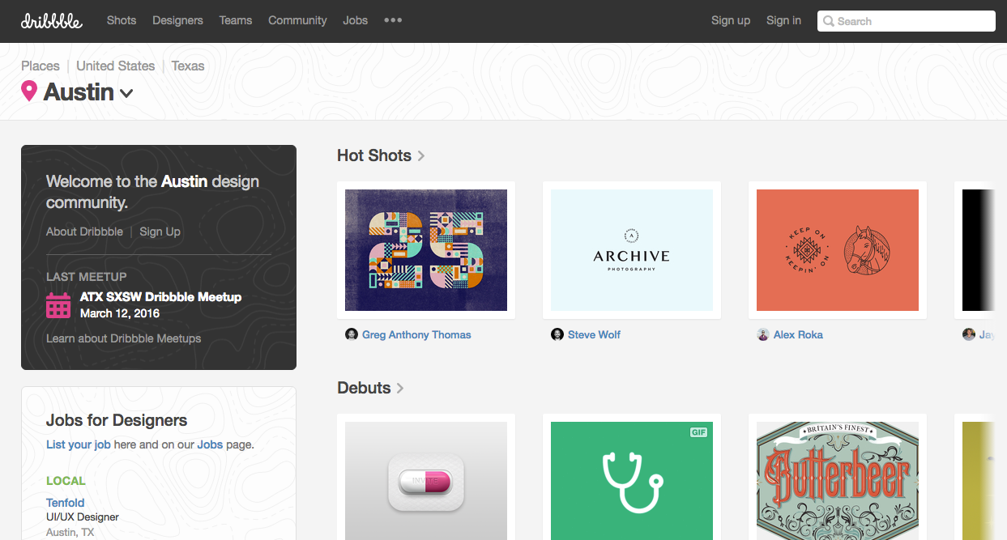Open Greg Anthony Thomas avatar icon
The height and width of the screenshot is (540, 1007).
352,334
